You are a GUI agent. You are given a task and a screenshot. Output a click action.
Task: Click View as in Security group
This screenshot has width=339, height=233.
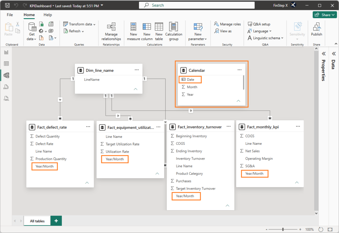[223, 31]
